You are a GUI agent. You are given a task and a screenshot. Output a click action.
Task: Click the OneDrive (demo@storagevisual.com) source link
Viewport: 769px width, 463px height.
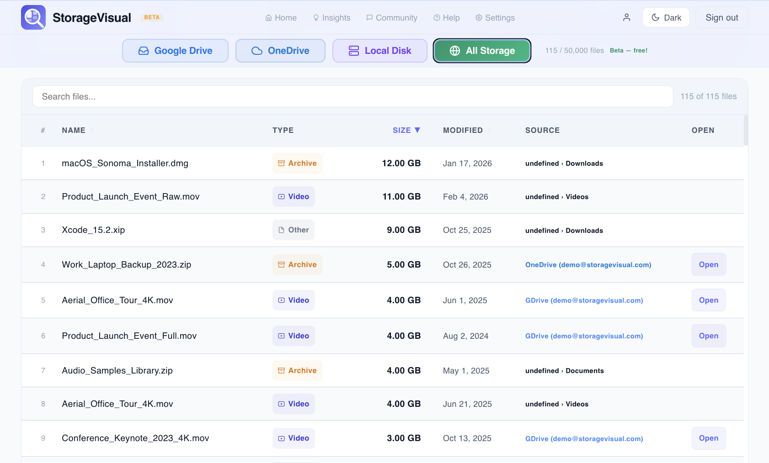pos(588,265)
